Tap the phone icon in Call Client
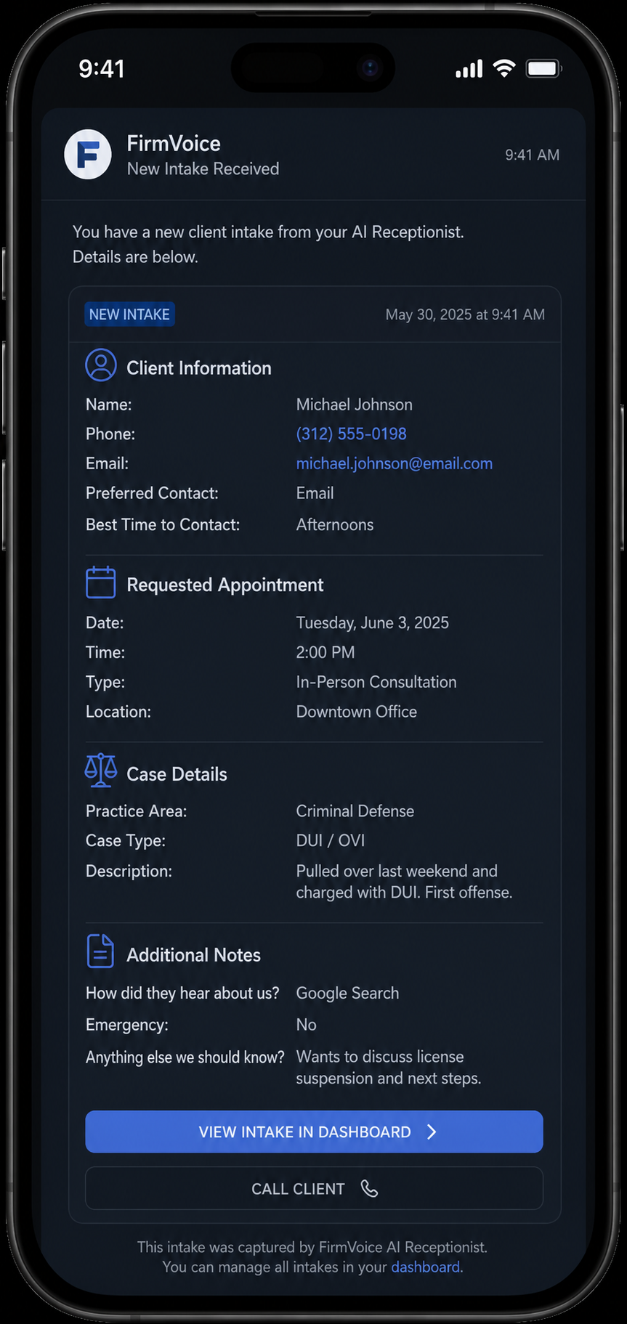Image resolution: width=627 pixels, height=1324 pixels. tap(370, 1188)
